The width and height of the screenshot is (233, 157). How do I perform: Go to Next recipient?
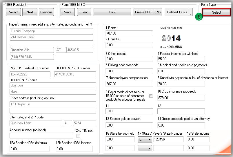click(30, 12)
